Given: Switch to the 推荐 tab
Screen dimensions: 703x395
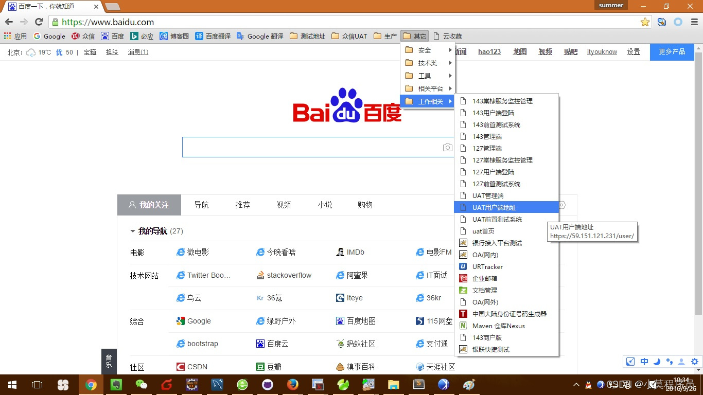Looking at the screenshot, I should (x=242, y=205).
